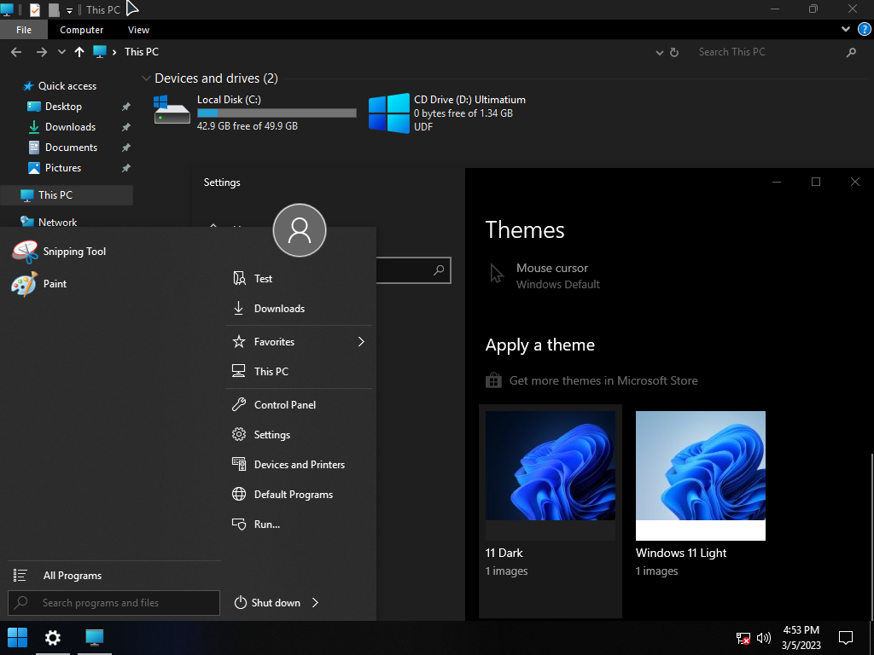Select Network in navigation pane

(x=49, y=222)
